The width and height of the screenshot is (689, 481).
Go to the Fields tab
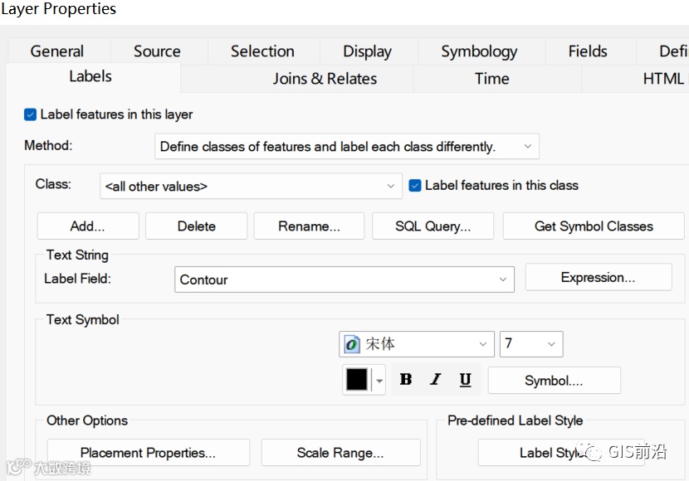pos(588,51)
